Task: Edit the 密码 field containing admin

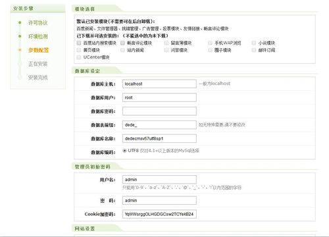Action: [x=159, y=200]
